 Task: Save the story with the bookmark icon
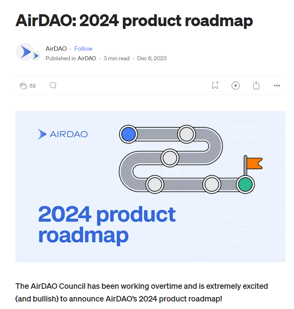(215, 85)
